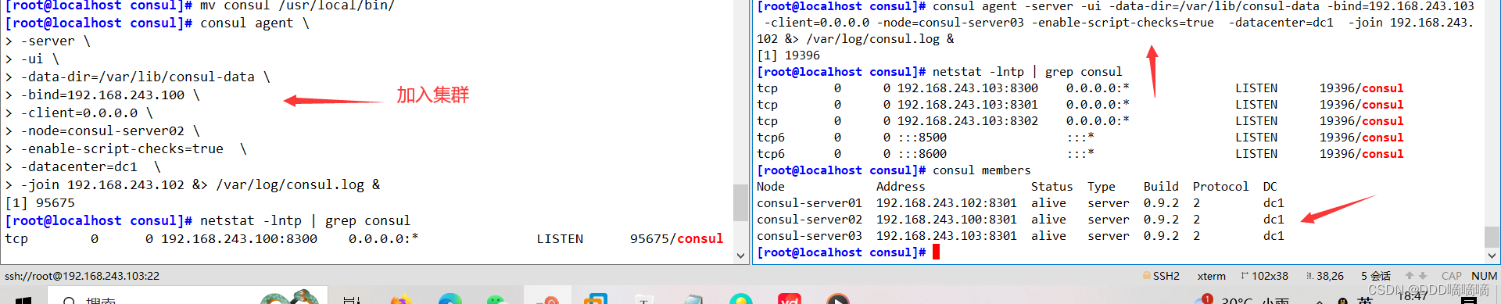
Task: Click the ssh://root@192.168.243.103:22 status text
Action: pyautogui.click(x=82, y=276)
